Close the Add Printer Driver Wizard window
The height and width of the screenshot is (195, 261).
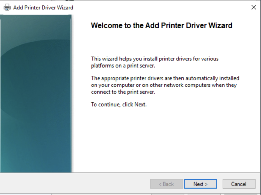click(x=253, y=7)
